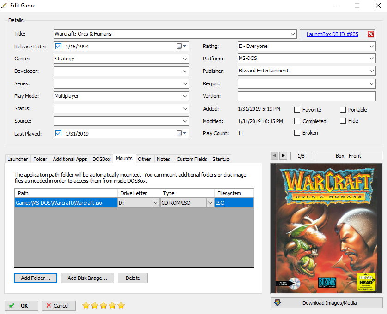Screen dimensions: 387x314
Task: Click the Add Folder button
Action: coord(36,278)
